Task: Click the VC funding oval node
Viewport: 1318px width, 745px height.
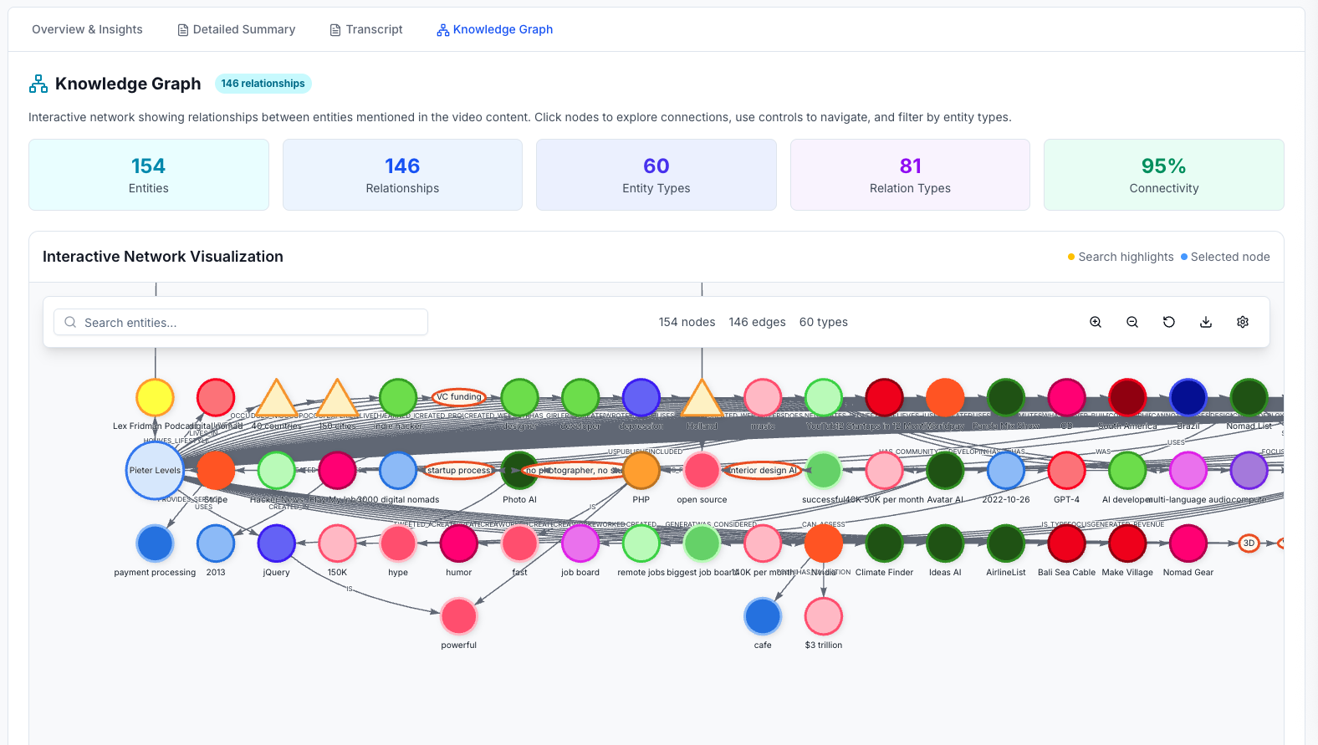Action: tap(459, 397)
